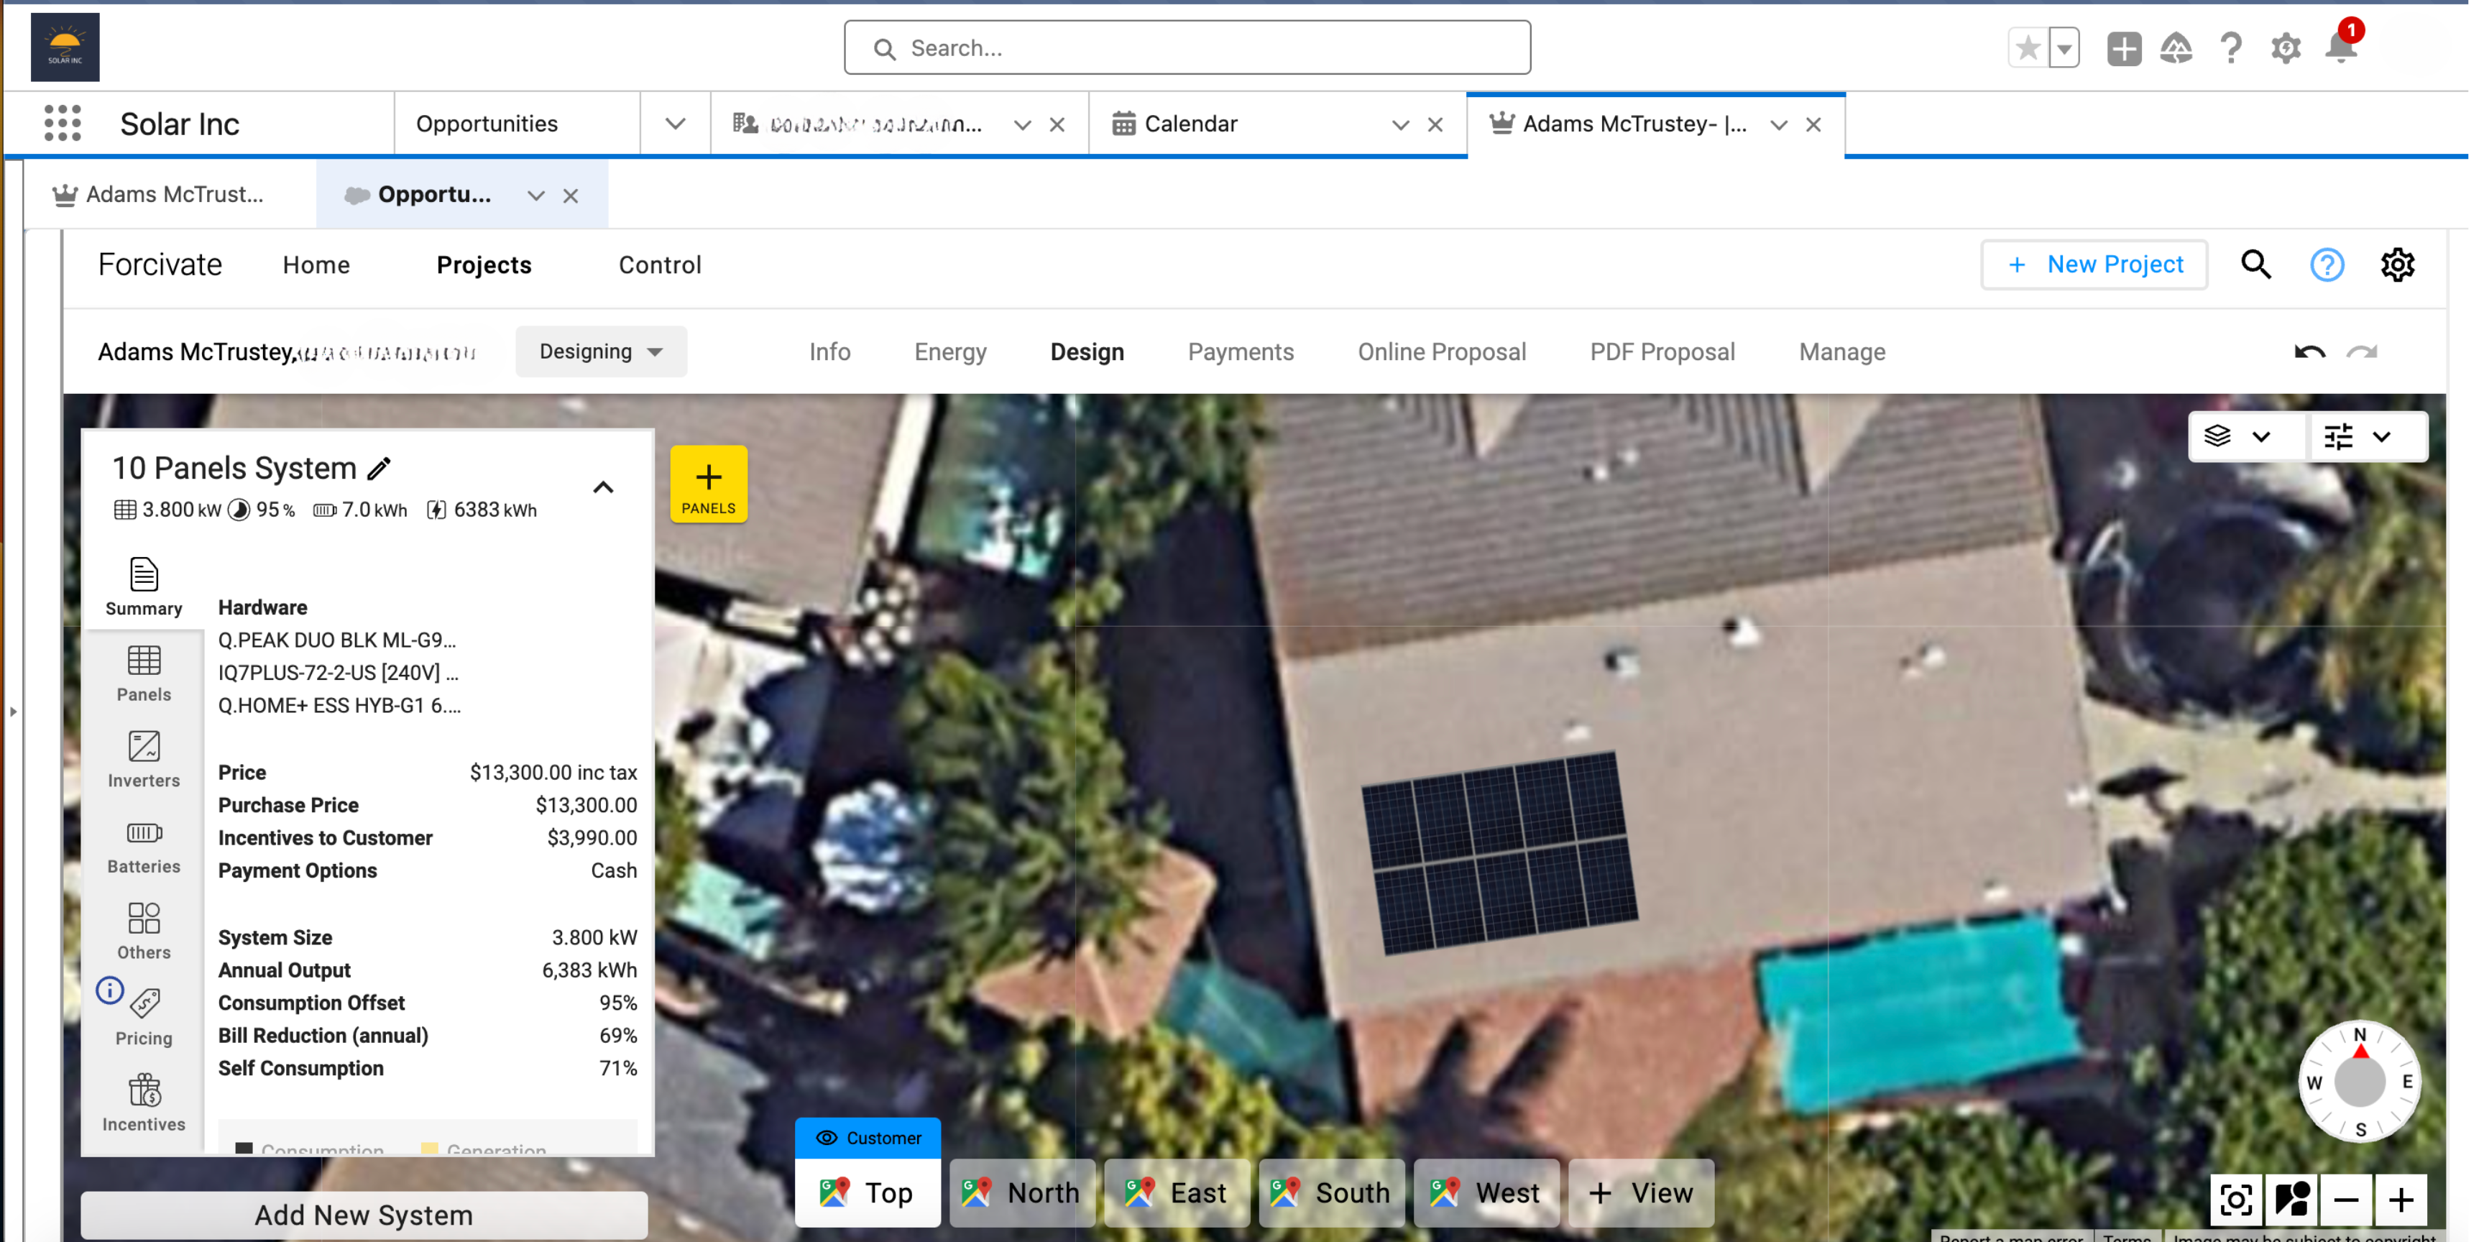Open the Forcivate blue help icon
2484x1242 pixels.
pos(2328,264)
